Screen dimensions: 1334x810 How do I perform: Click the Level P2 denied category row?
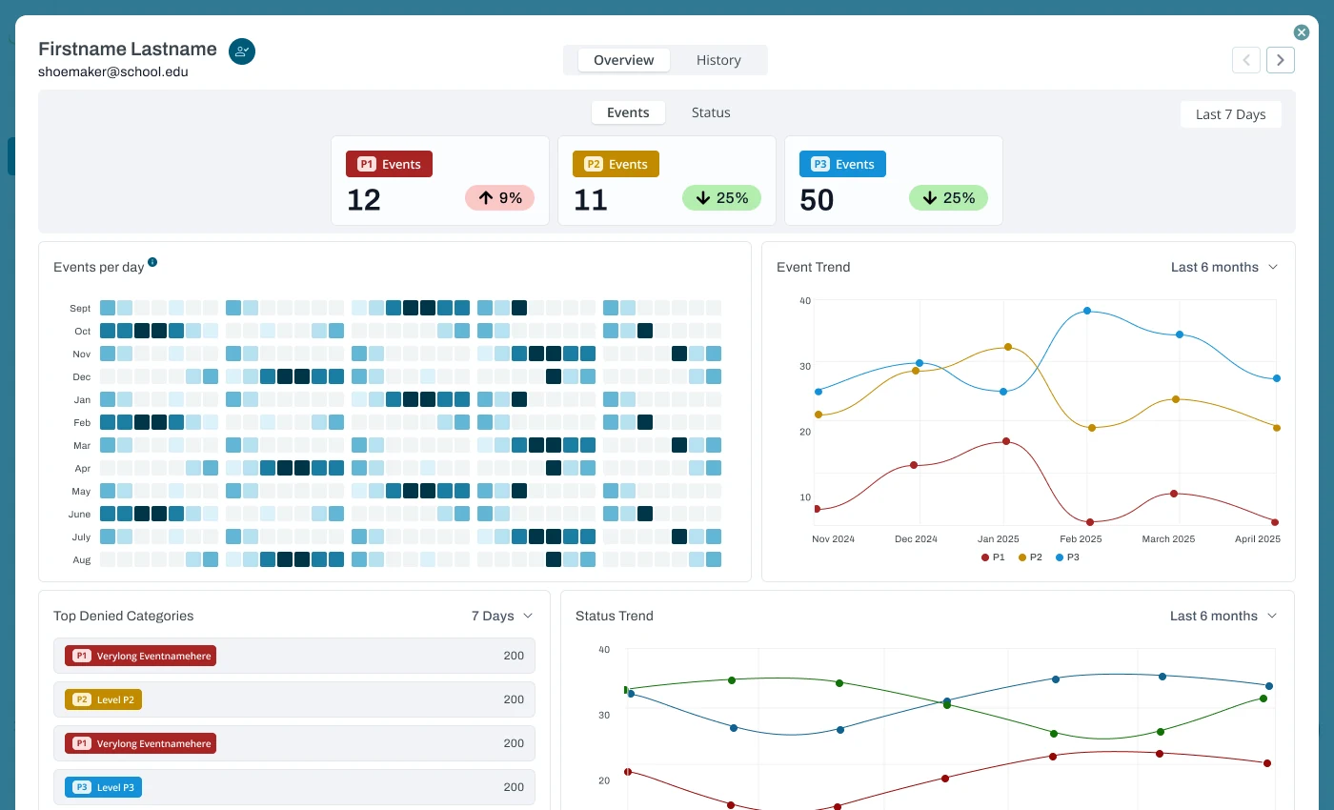point(294,699)
